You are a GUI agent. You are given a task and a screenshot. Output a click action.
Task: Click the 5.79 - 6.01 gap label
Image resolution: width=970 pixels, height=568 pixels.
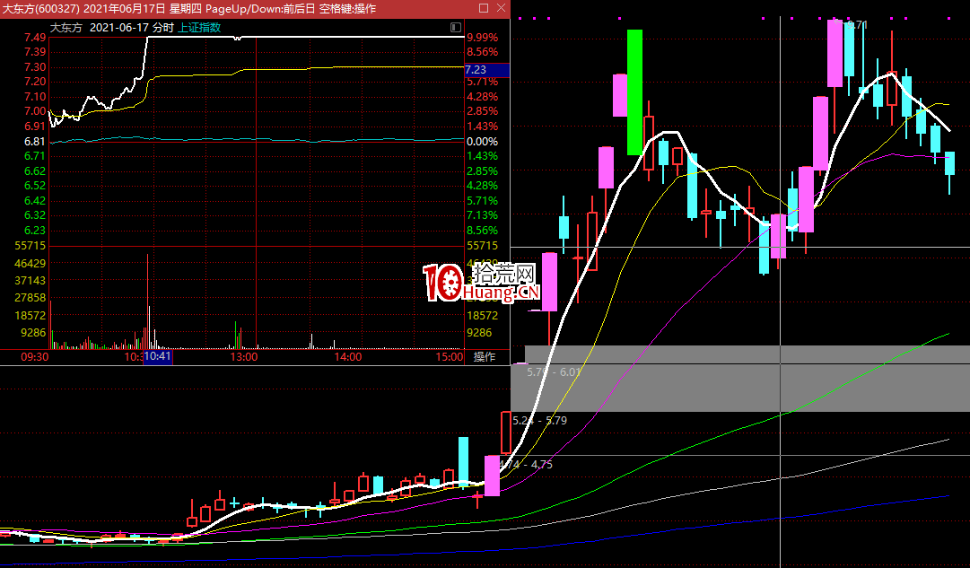click(x=554, y=371)
